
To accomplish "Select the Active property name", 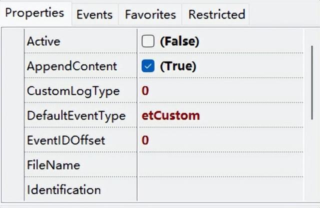I will (43, 41).
